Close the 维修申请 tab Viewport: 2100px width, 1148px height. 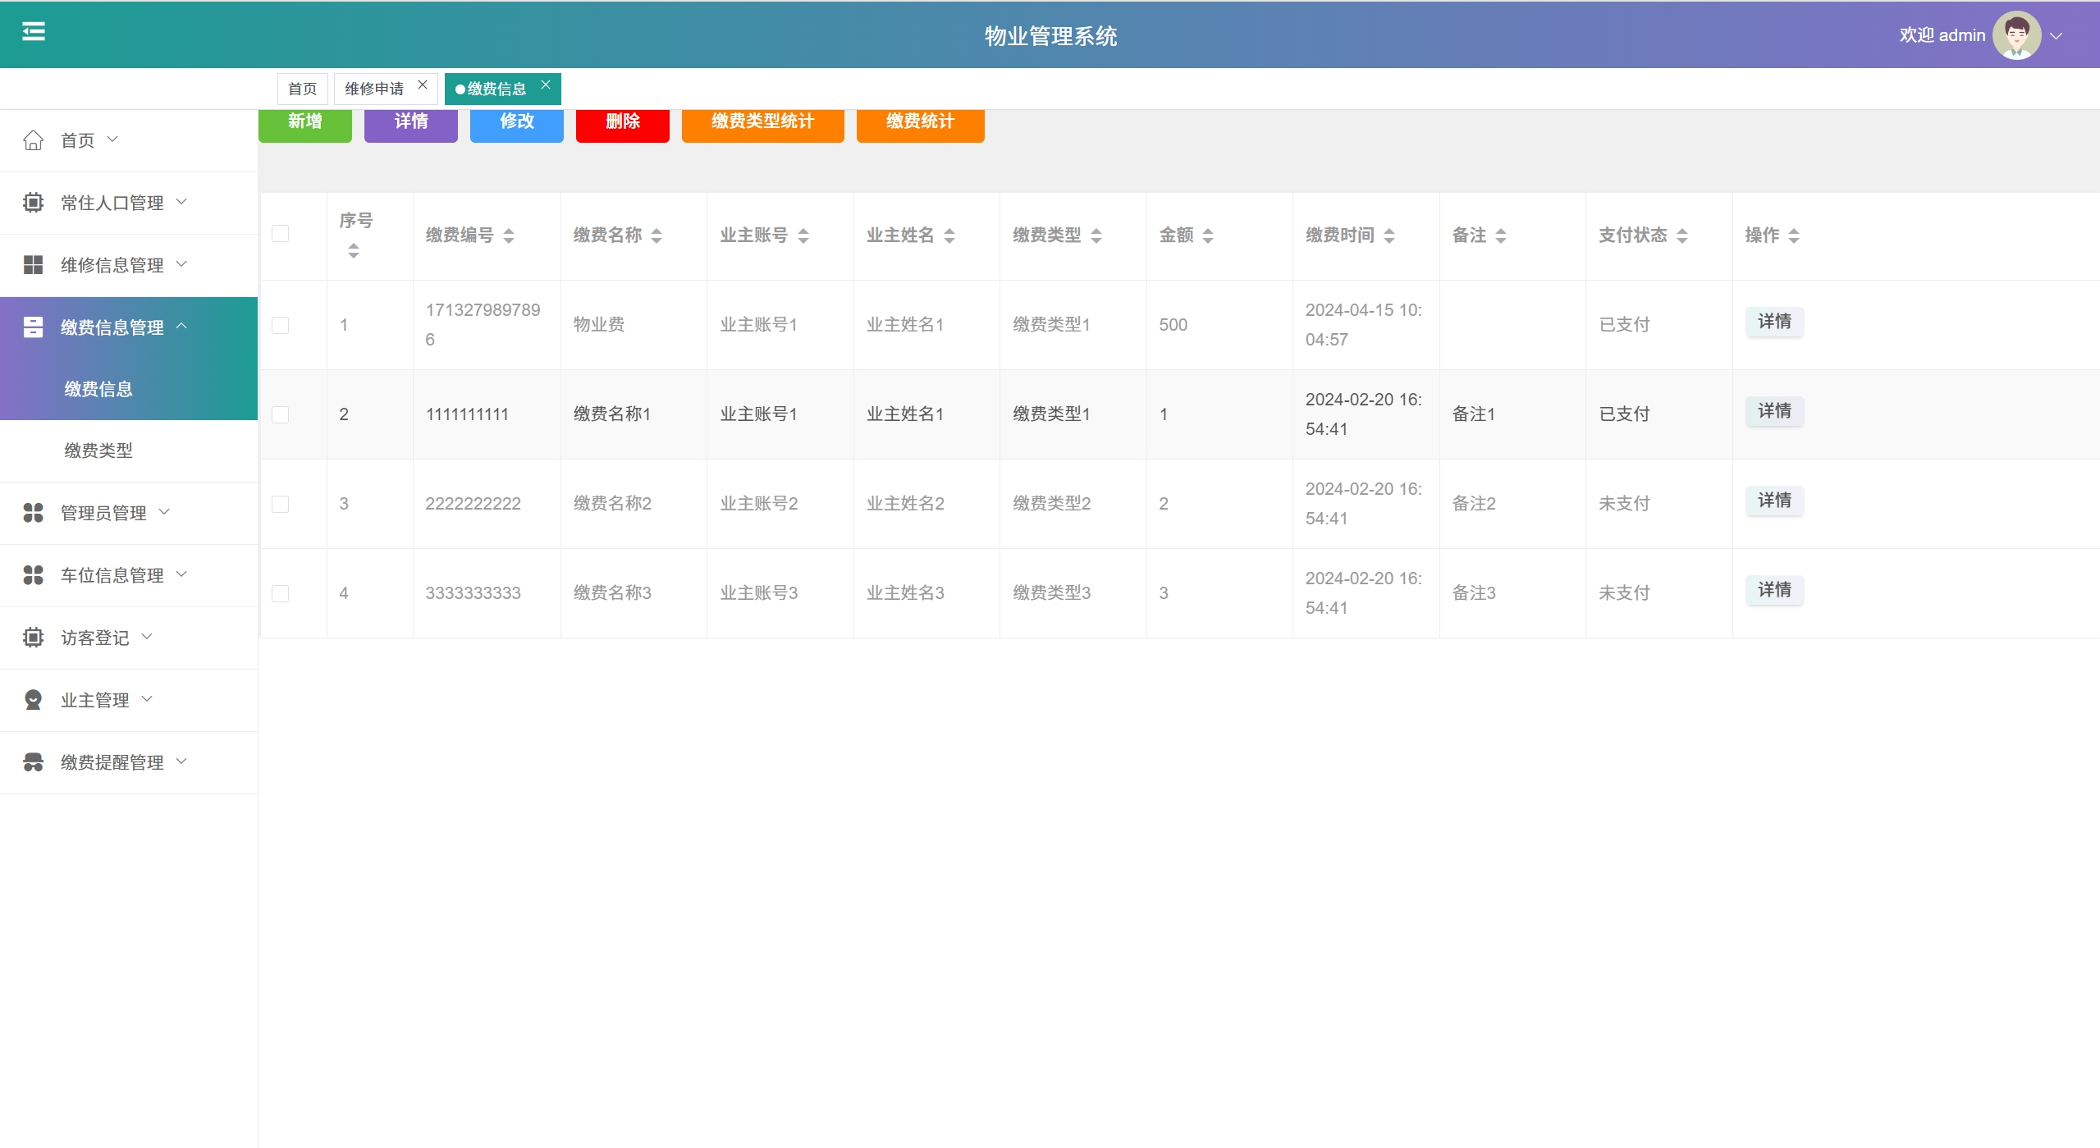423,85
